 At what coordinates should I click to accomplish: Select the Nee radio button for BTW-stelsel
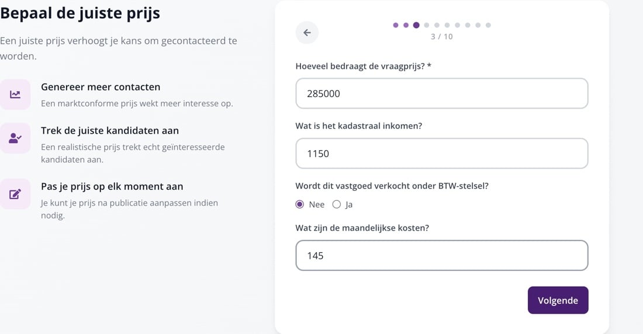(x=300, y=204)
